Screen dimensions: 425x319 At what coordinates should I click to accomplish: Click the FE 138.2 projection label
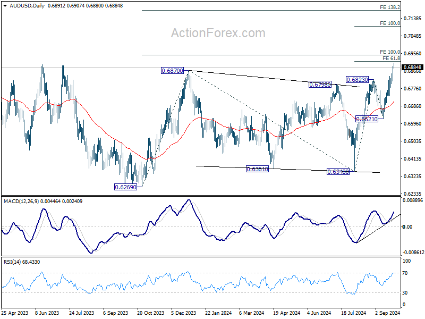(390, 7)
